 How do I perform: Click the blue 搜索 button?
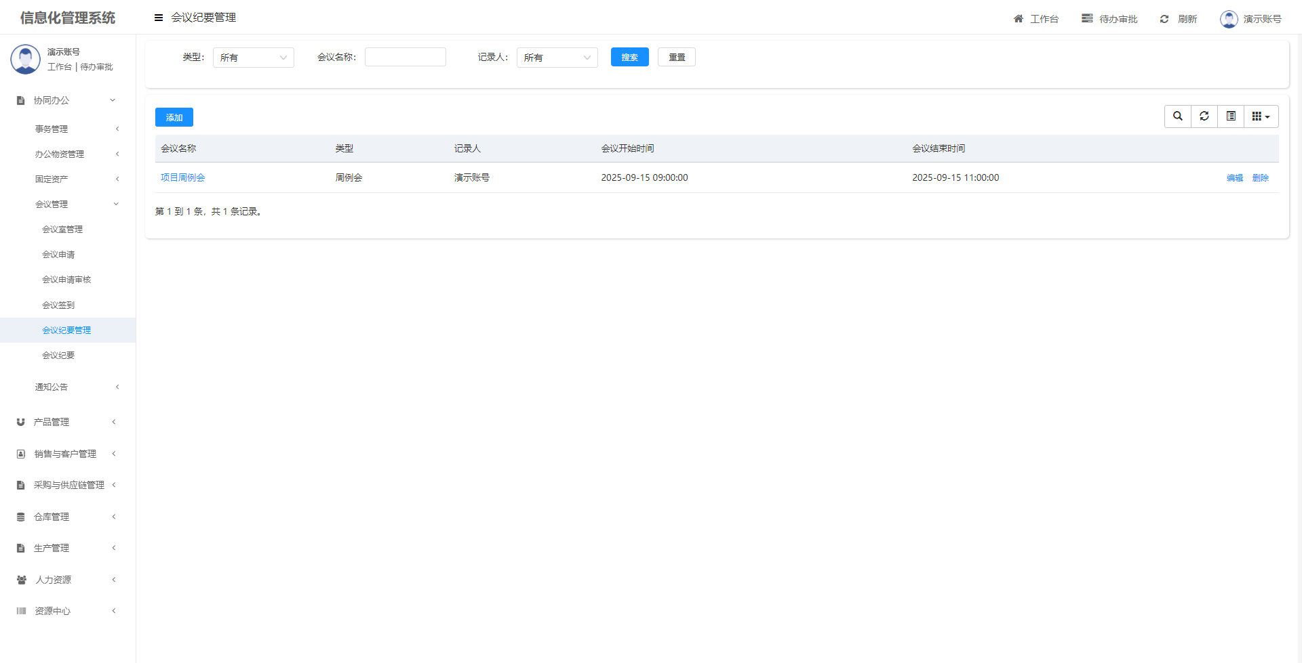click(x=629, y=58)
